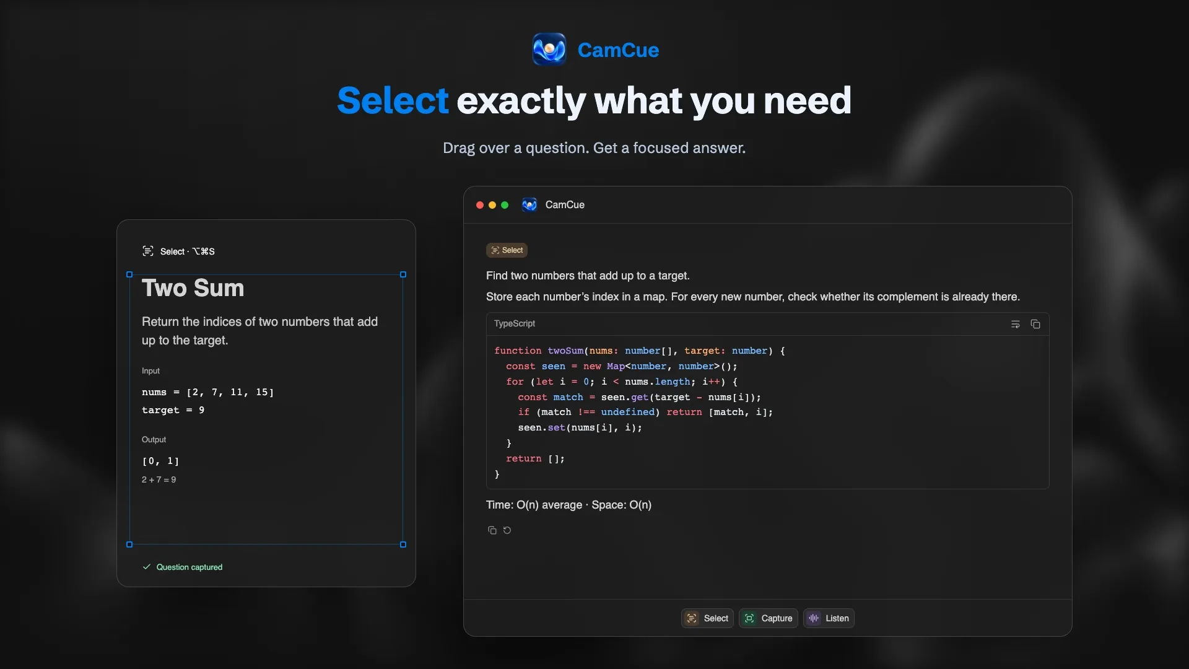Click the top-left selection handle
The height and width of the screenshot is (669, 1189).
[129, 274]
